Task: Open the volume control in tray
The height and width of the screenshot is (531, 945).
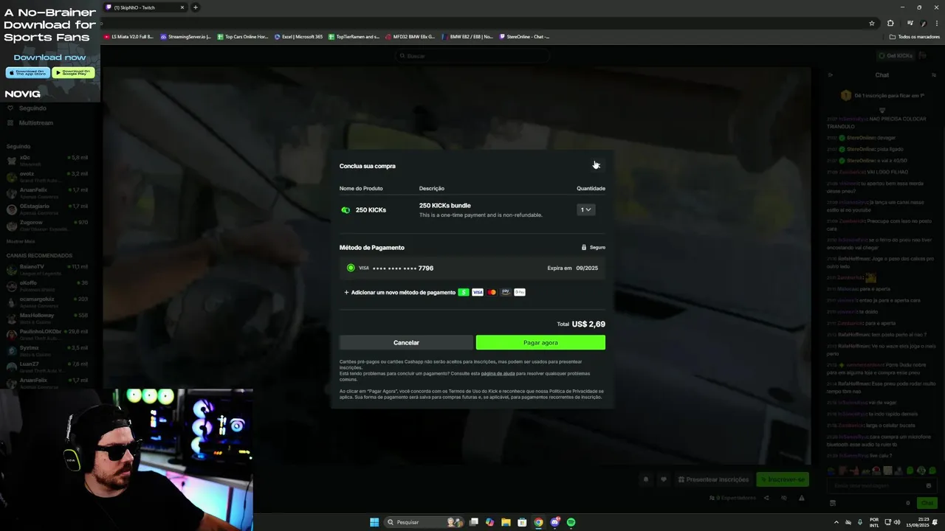Action: [896, 522]
